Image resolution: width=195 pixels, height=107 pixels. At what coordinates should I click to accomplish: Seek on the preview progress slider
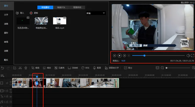tap(158, 55)
